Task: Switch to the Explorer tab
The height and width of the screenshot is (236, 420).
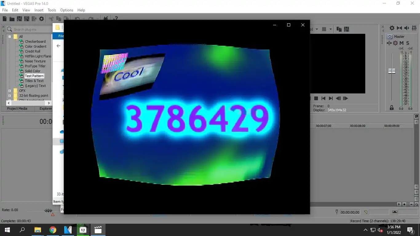Action: pos(46,108)
